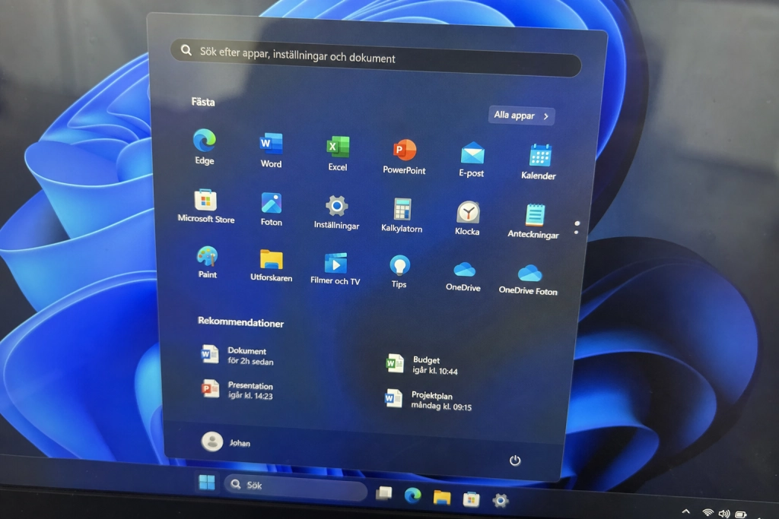
Task: Open the Alla appar list
Action: point(521,116)
